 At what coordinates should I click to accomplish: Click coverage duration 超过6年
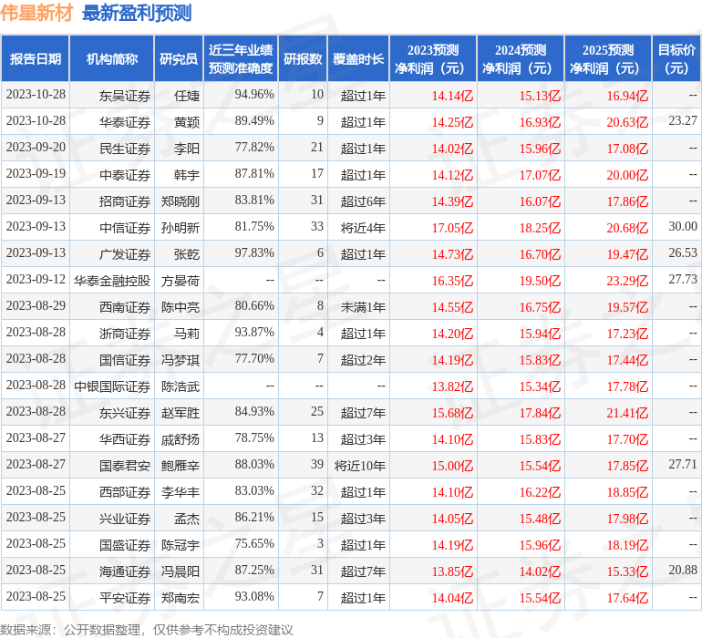[x=363, y=201]
